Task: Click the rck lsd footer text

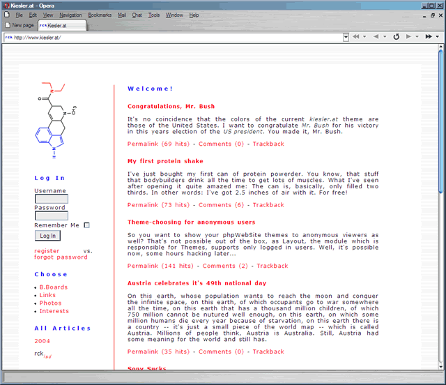Action: [x=43, y=354]
